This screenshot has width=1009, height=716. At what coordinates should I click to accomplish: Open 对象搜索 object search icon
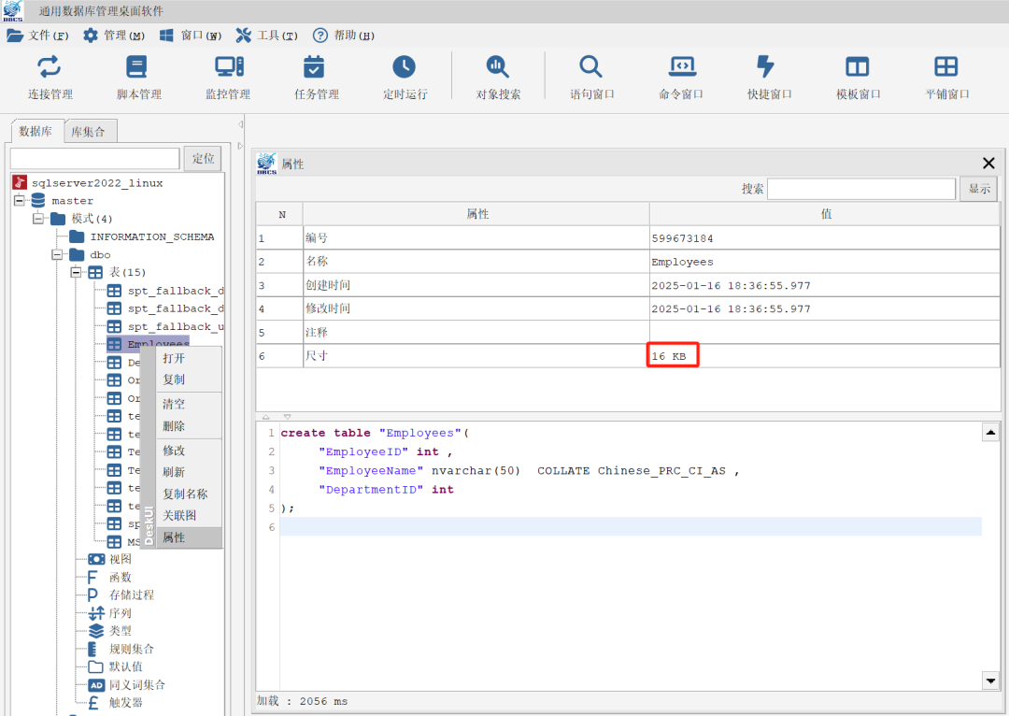pos(498,67)
